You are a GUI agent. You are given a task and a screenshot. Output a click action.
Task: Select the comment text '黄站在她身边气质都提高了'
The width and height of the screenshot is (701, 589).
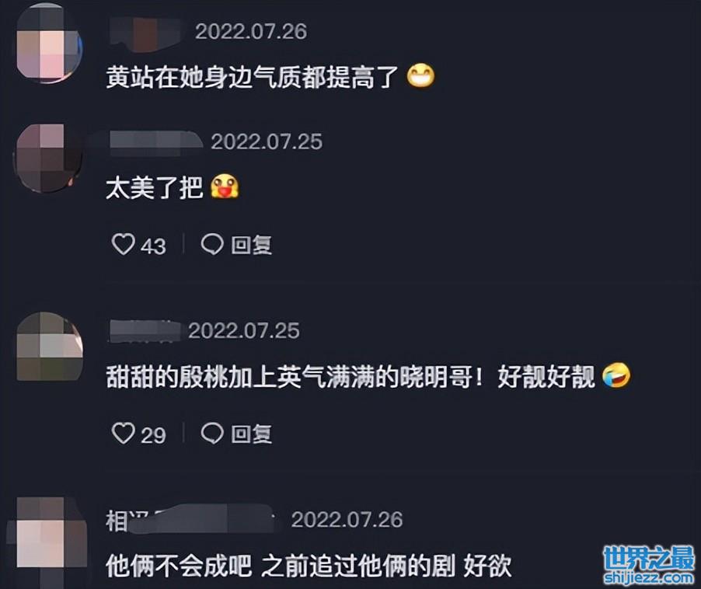pyautogui.click(x=252, y=77)
